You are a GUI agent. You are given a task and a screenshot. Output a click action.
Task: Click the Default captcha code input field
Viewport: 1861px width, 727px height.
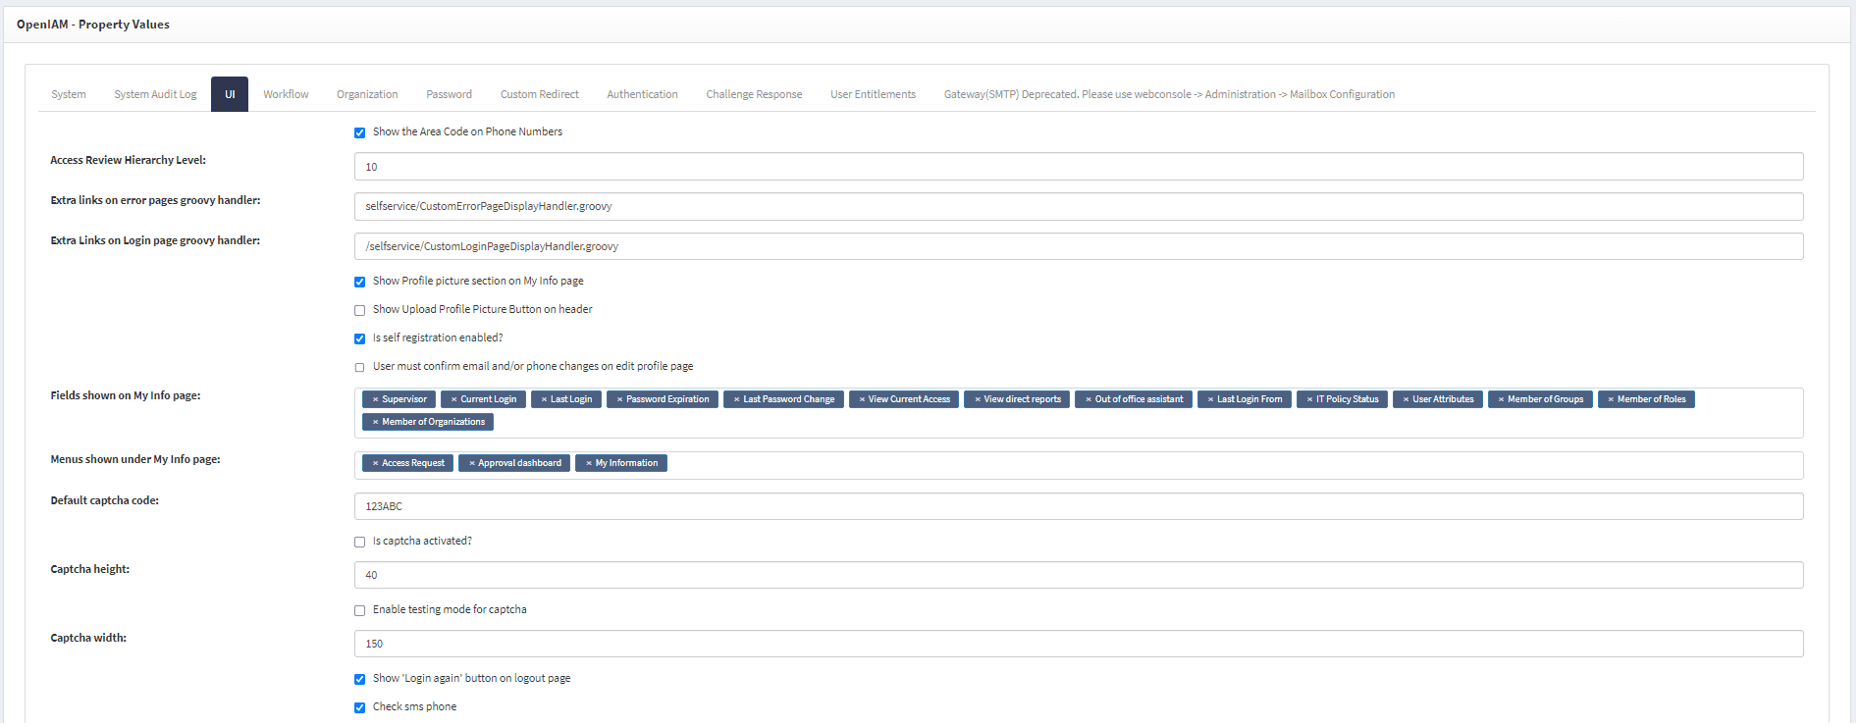click(x=1078, y=507)
